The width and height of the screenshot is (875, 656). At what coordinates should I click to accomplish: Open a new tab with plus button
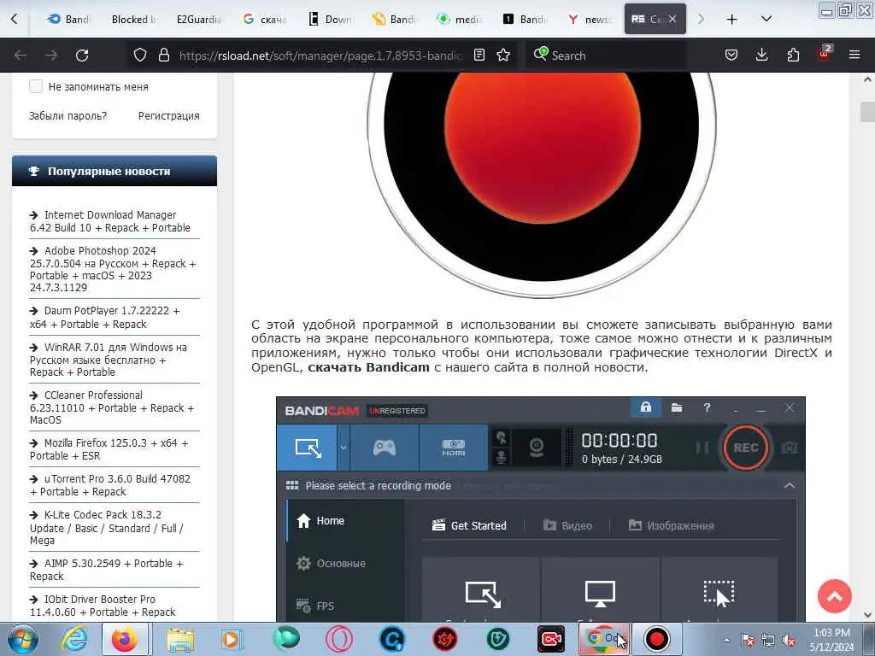[731, 20]
